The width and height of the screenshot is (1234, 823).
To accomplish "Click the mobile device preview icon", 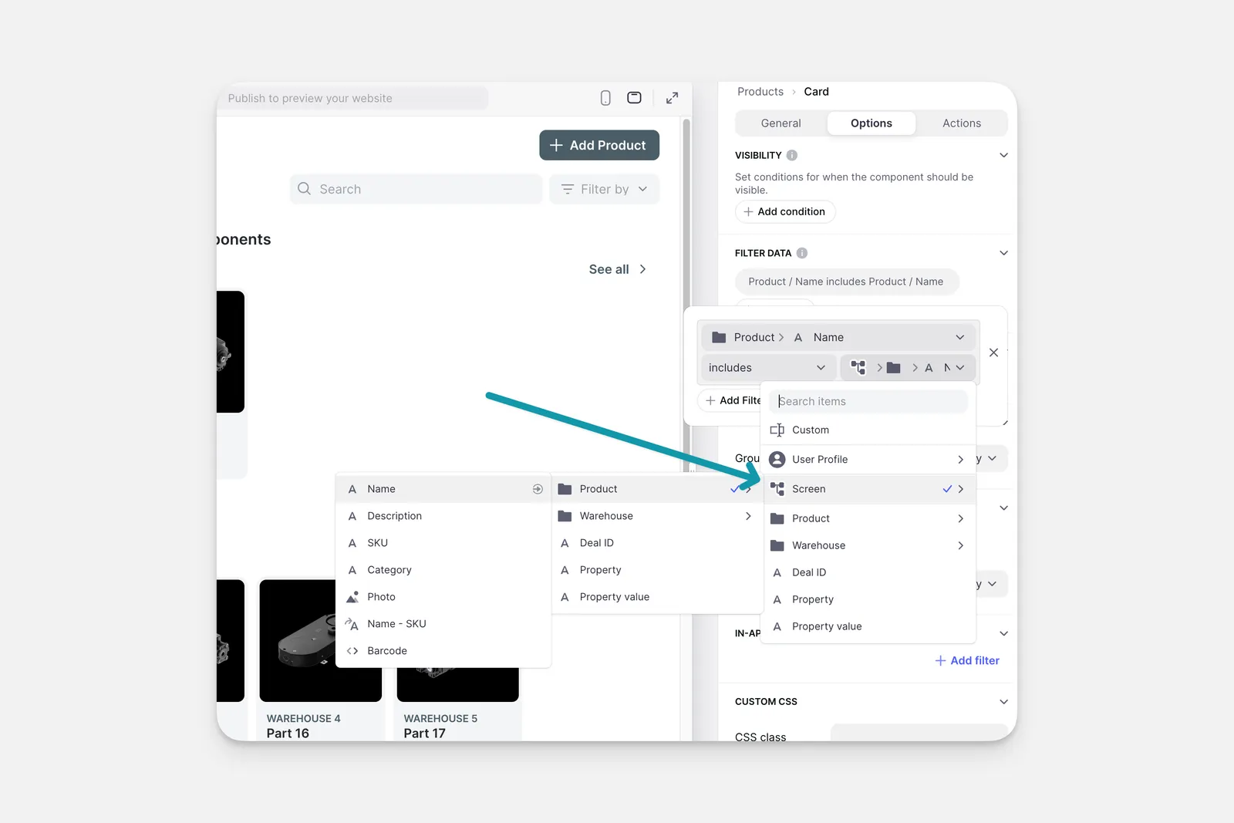I will pos(605,98).
